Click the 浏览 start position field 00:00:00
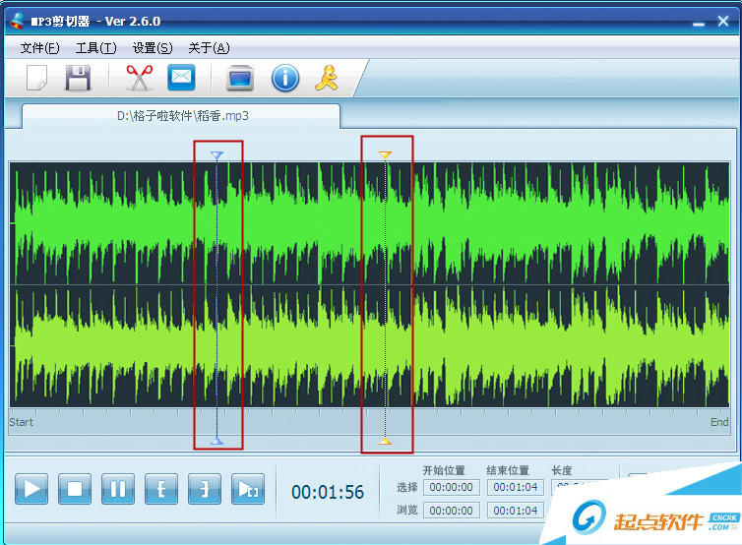The height and width of the screenshot is (545, 742). (452, 511)
